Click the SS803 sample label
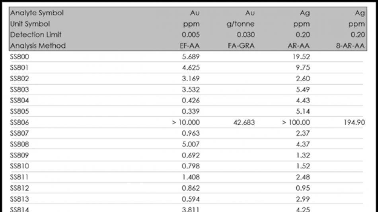Image resolution: width=378 pixels, height=212 pixels. click(x=19, y=89)
